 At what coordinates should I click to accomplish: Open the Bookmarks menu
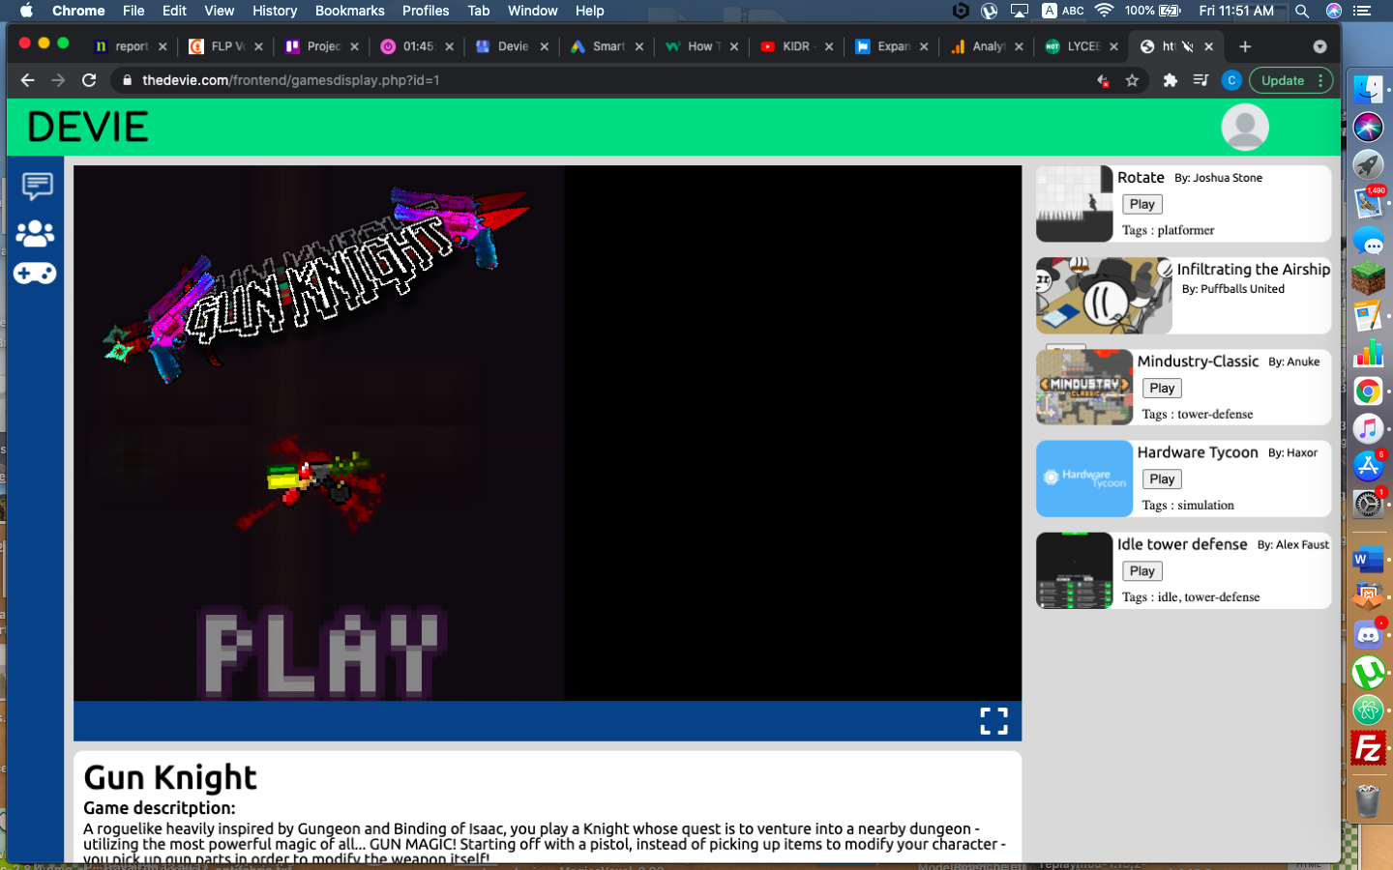(350, 11)
